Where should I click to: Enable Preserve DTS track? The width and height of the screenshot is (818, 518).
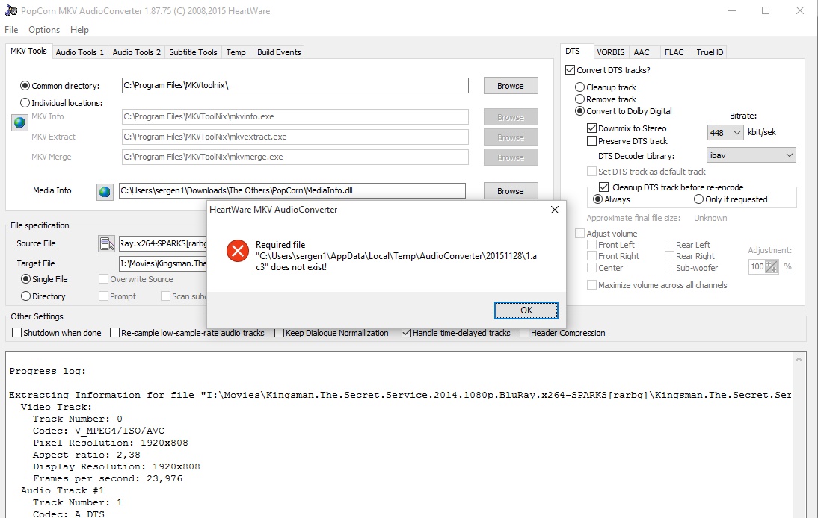click(x=591, y=140)
